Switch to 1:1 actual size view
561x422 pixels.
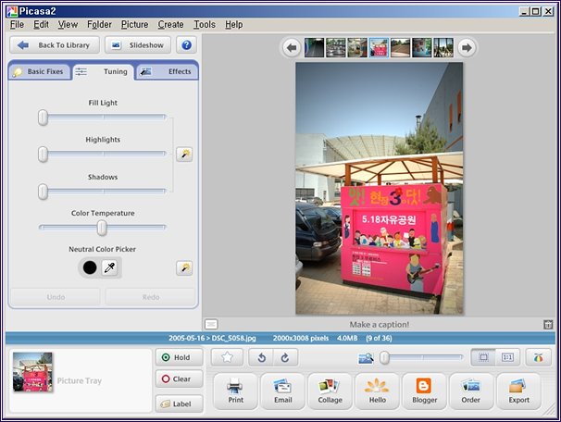(x=508, y=357)
